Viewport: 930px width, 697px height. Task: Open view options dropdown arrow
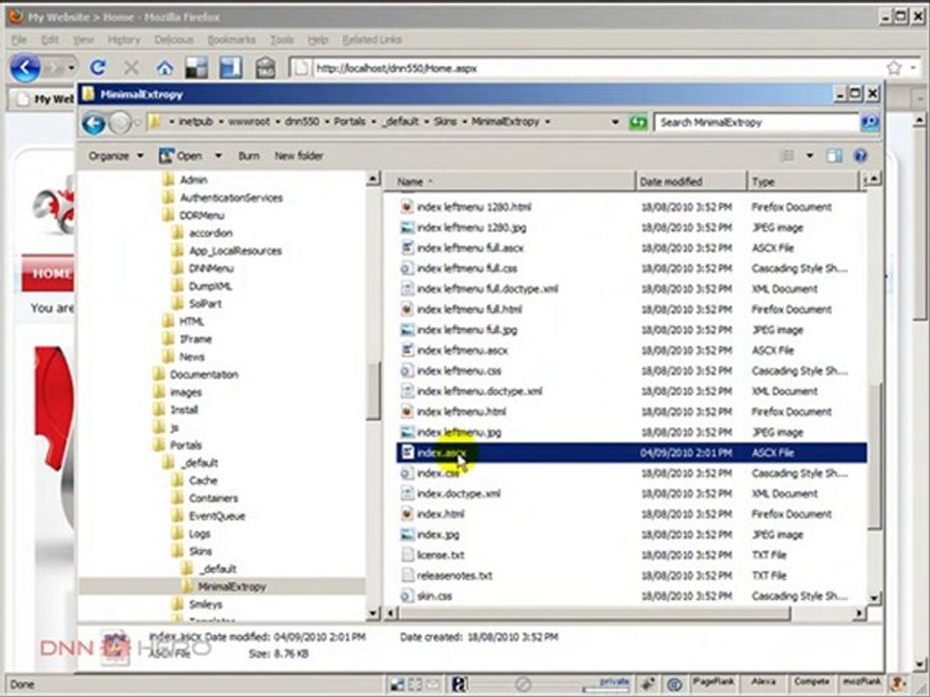click(810, 156)
